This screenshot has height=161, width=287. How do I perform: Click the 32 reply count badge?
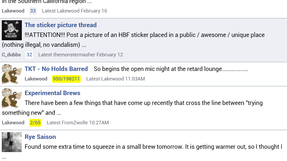pos(29,55)
